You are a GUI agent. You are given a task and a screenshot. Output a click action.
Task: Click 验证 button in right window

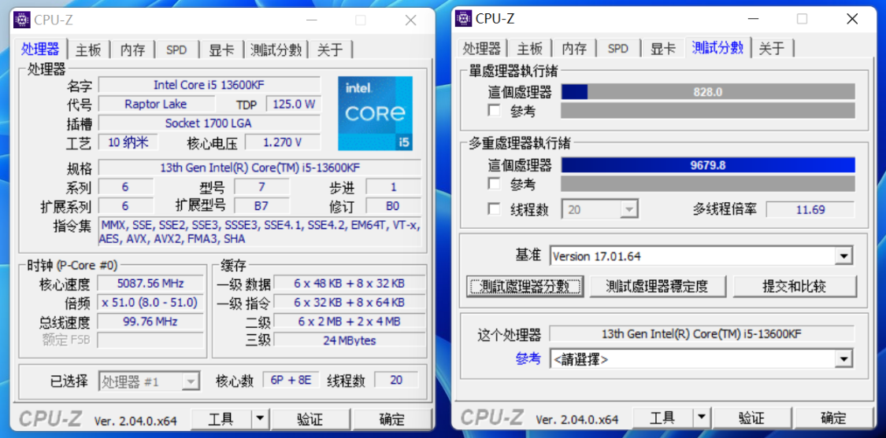click(751, 418)
